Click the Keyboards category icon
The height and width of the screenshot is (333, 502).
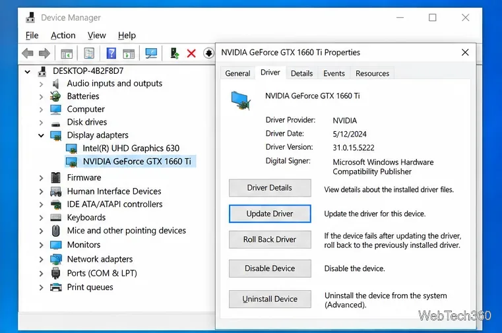click(55, 218)
